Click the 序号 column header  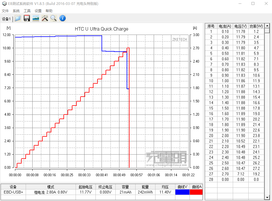coord(211,26)
